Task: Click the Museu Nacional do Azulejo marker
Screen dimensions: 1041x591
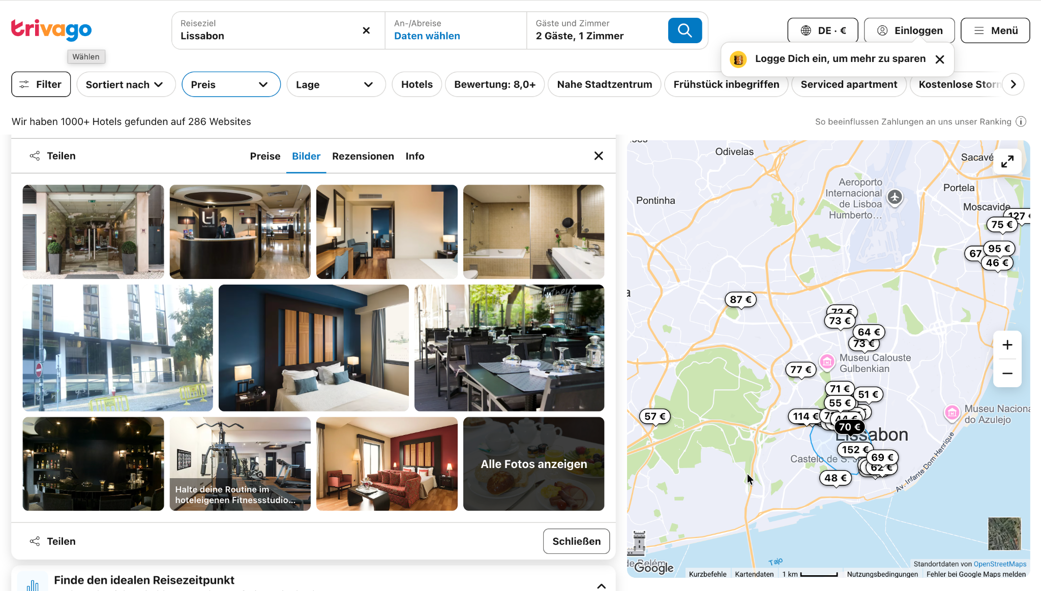Action: [x=952, y=413]
